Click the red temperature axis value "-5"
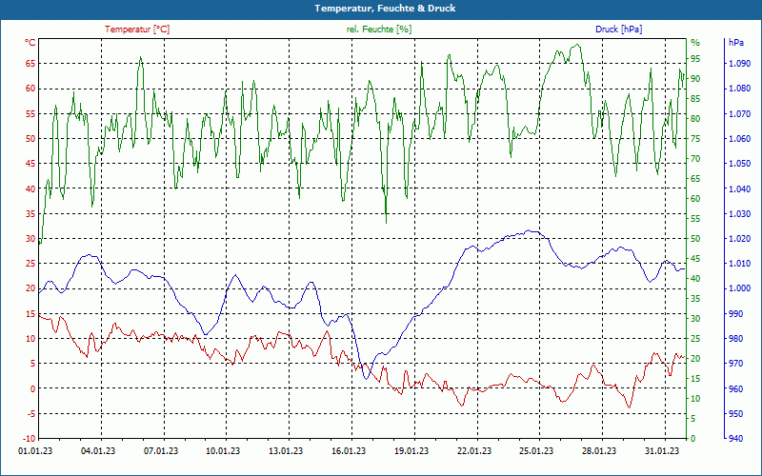This screenshot has width=762, height=476. click(x=30, y=414)
